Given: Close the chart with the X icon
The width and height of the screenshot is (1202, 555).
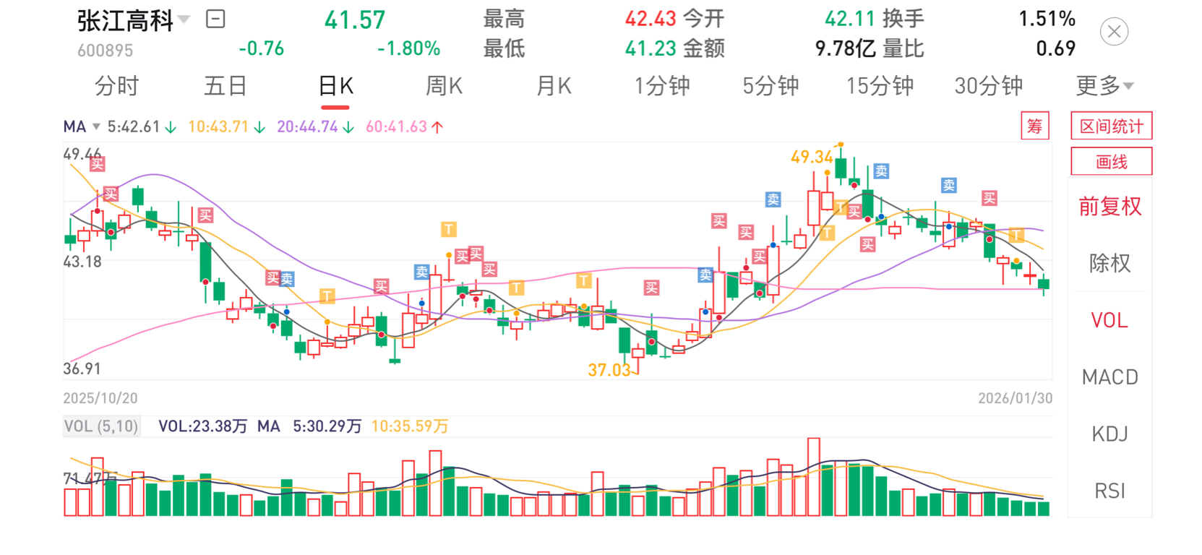Looking at the screenshot, I should pos(1114,32).
